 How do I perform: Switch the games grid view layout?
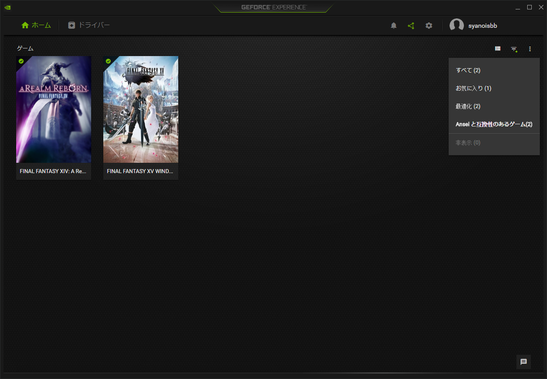tap(498, 49)
